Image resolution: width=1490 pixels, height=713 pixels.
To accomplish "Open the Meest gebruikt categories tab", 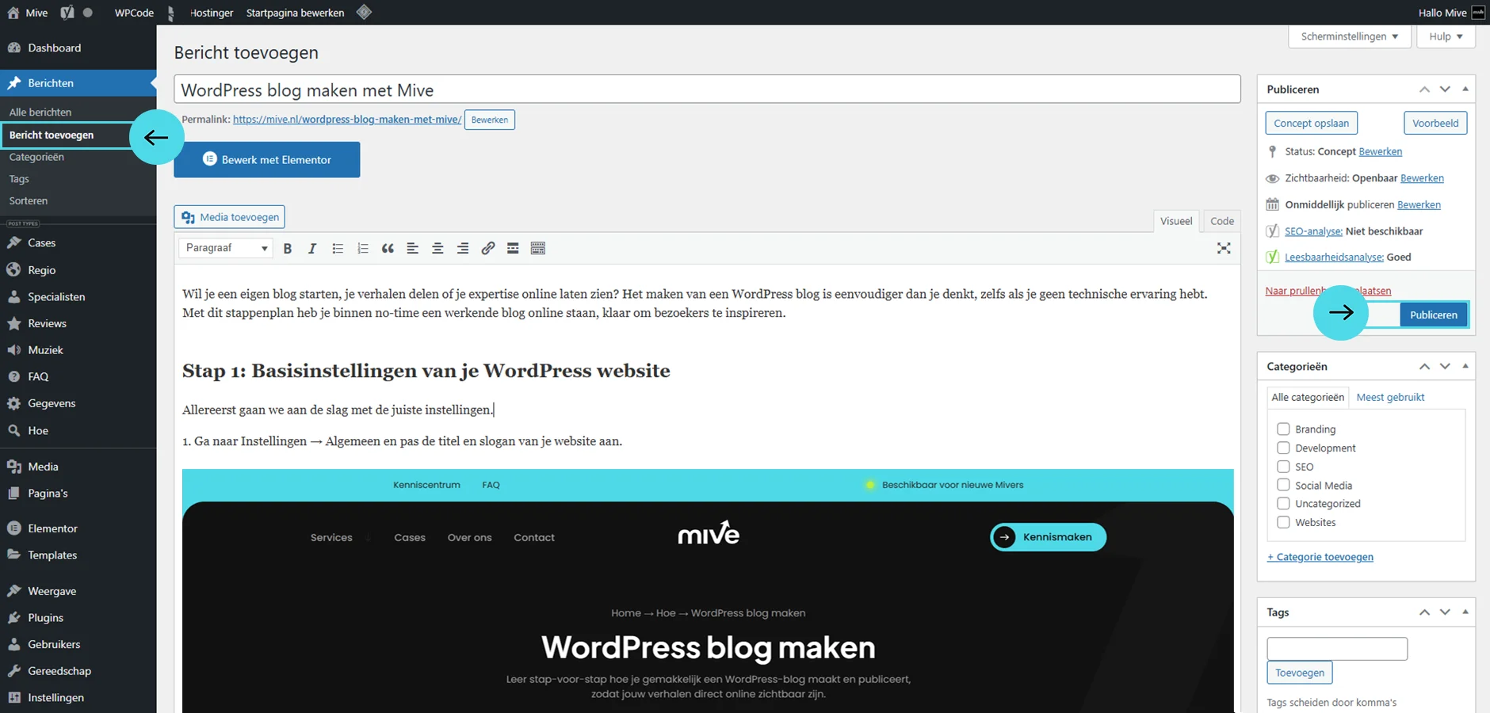I will coord(1390,397).
